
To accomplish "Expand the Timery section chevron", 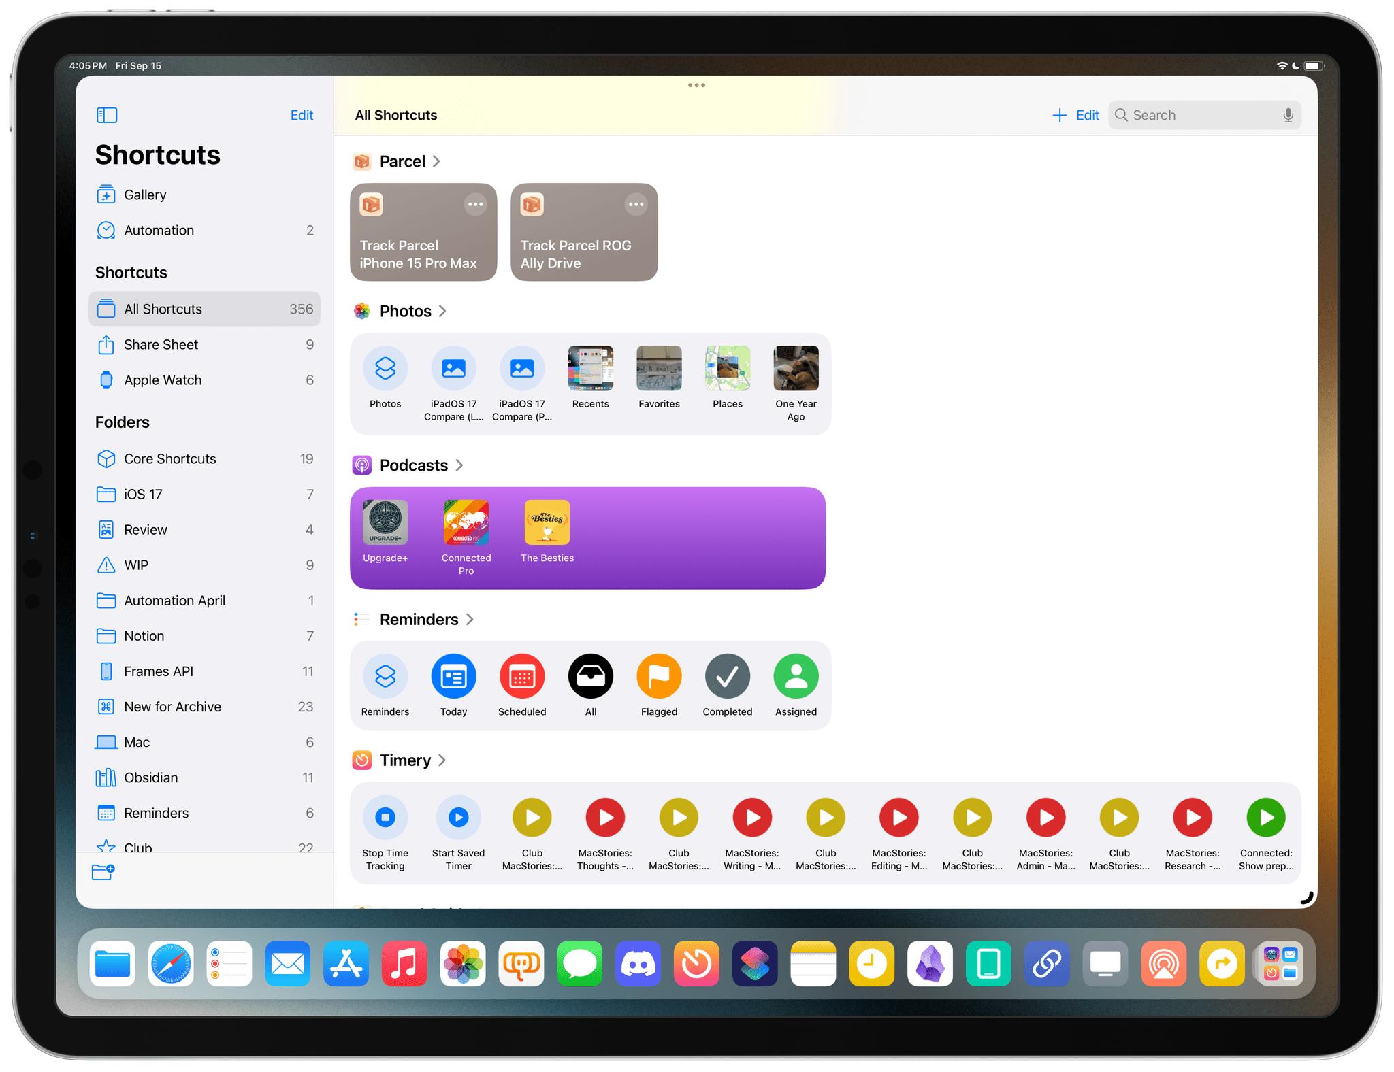I will tap(442, 760).
